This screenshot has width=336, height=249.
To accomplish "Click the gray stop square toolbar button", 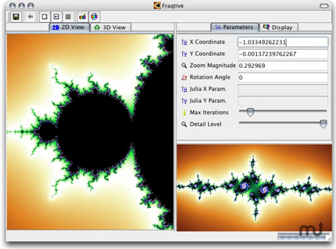I will coord(68,17).
